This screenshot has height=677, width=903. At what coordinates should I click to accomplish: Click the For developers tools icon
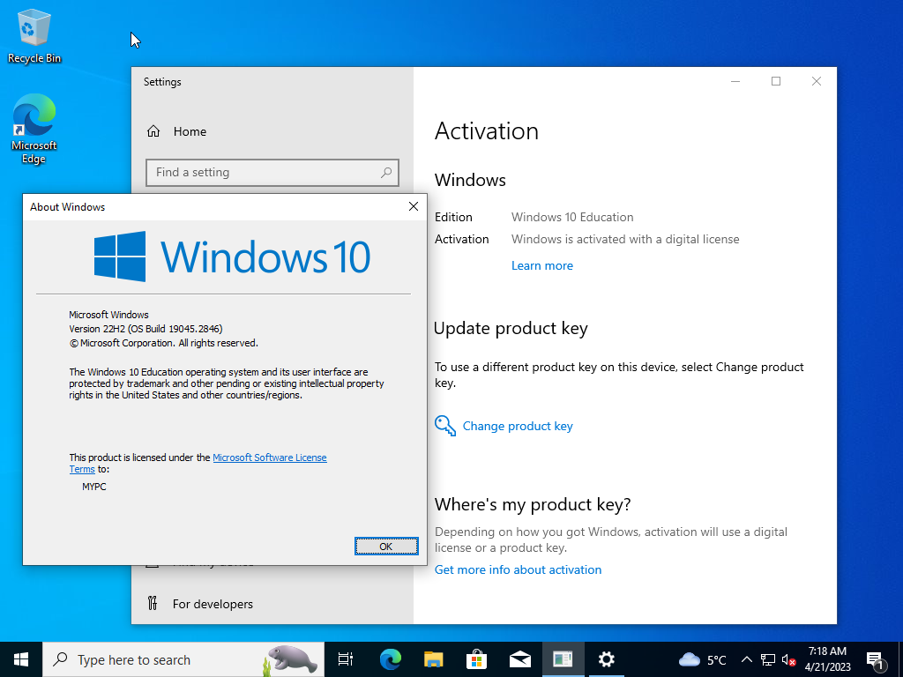click(x=153, y=603)
